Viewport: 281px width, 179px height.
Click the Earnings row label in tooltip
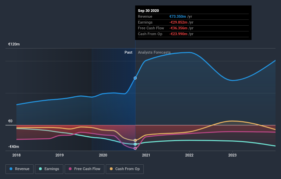[x=145, y=22]
